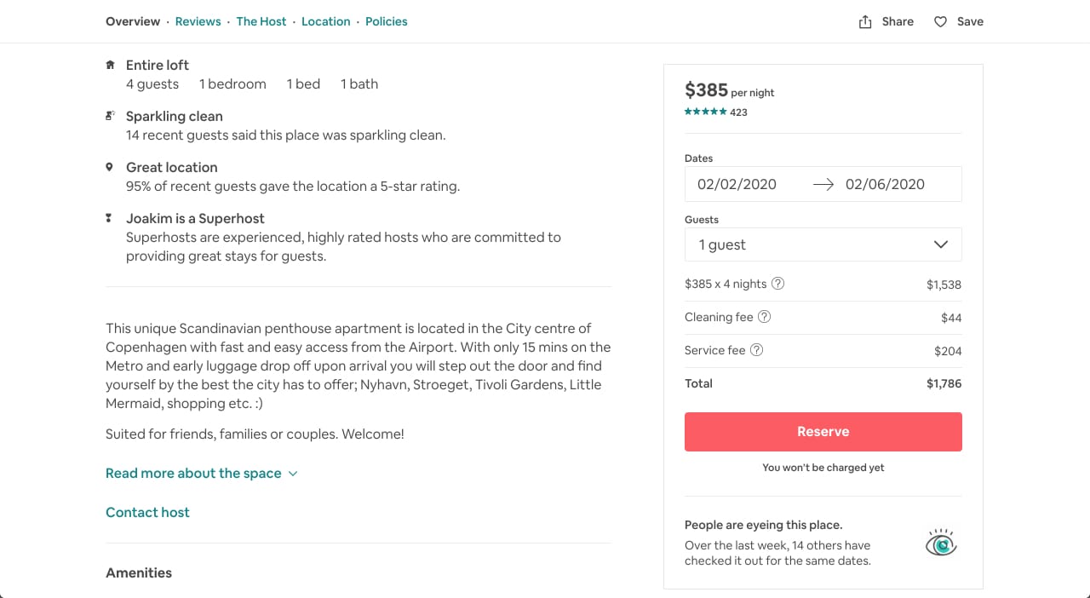Screen dimensions: 1090x598
Task: Click the Contact host link
Action: pyautogui.click(x=147, y=512)
